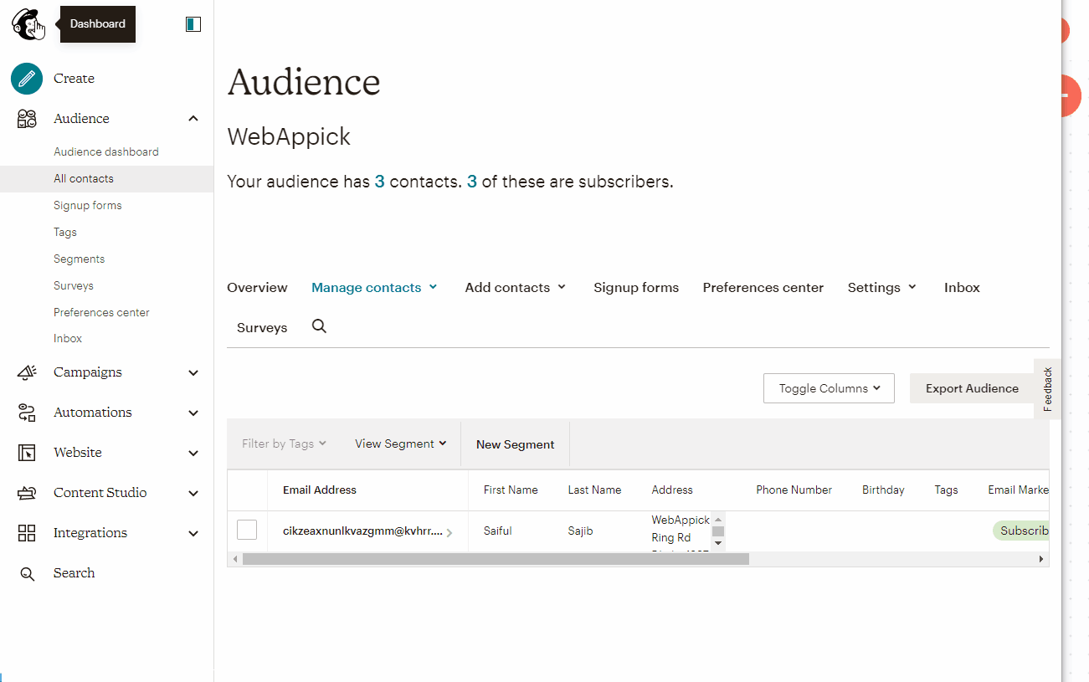The image size is (1089, 682).
Task: Open search with the magnifier beside Surveys tab
Action: [319, 326]
